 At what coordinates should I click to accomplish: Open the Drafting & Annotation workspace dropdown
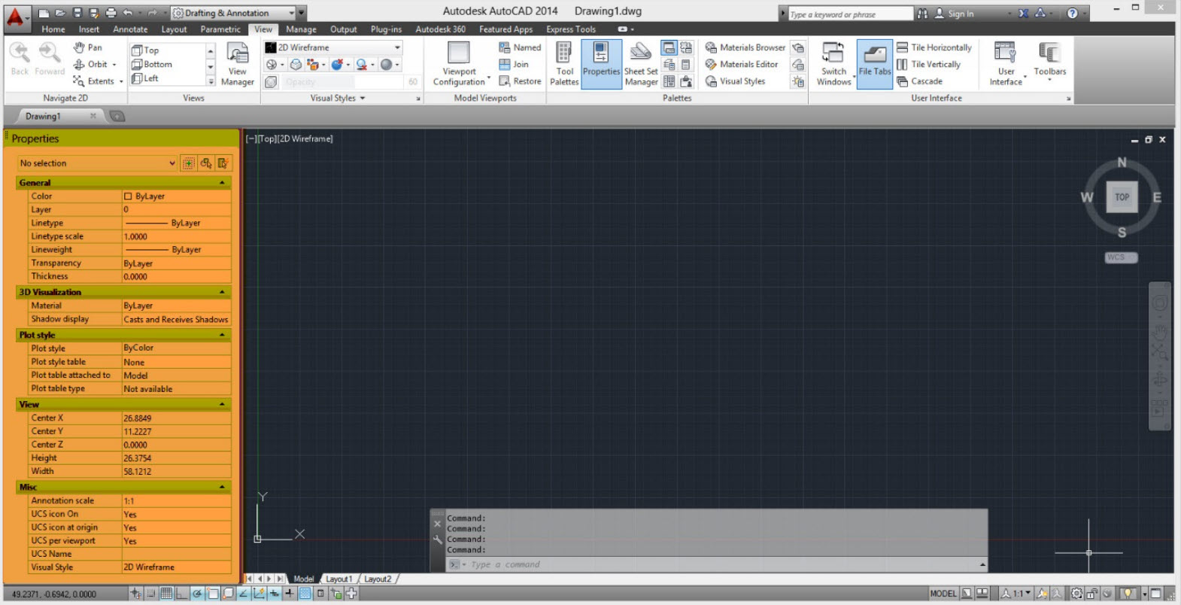click(233, 13)
